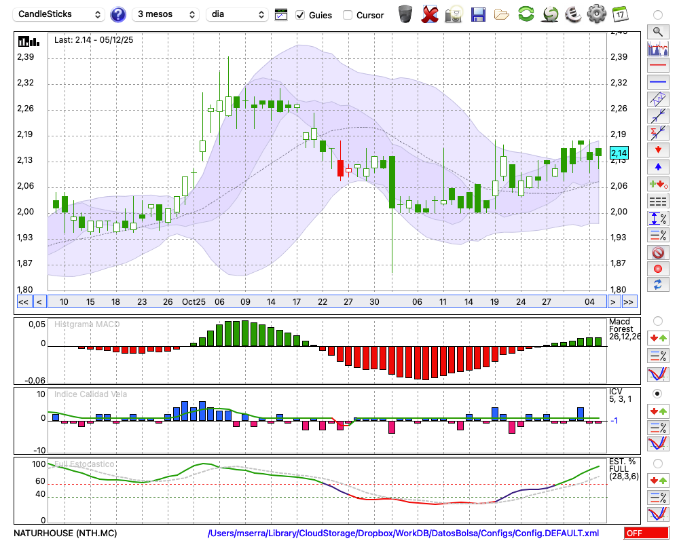Click the trash can icon in toolbar

click(x=405, y=14)
